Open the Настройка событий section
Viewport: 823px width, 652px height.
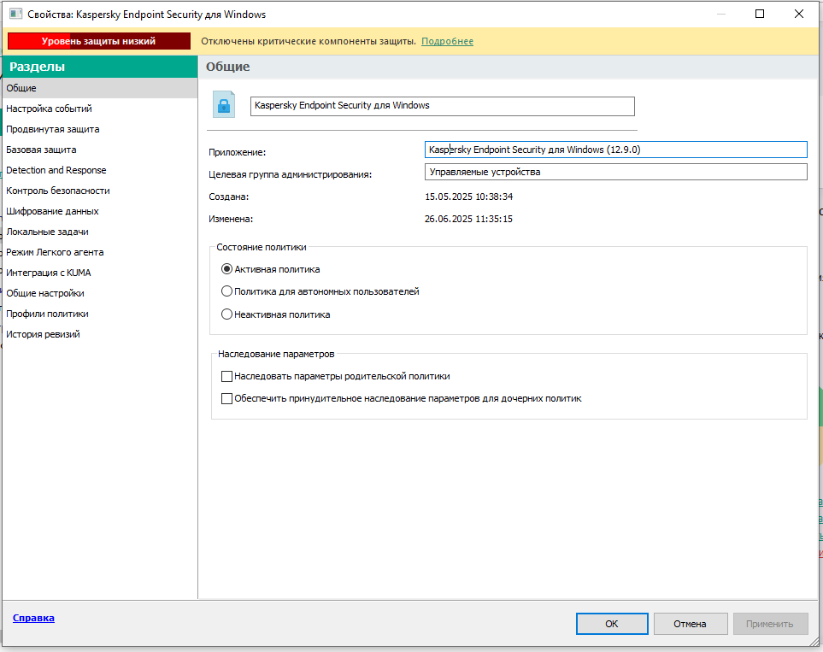49,109
